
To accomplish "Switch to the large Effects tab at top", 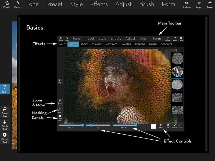I will click(99, 4).
